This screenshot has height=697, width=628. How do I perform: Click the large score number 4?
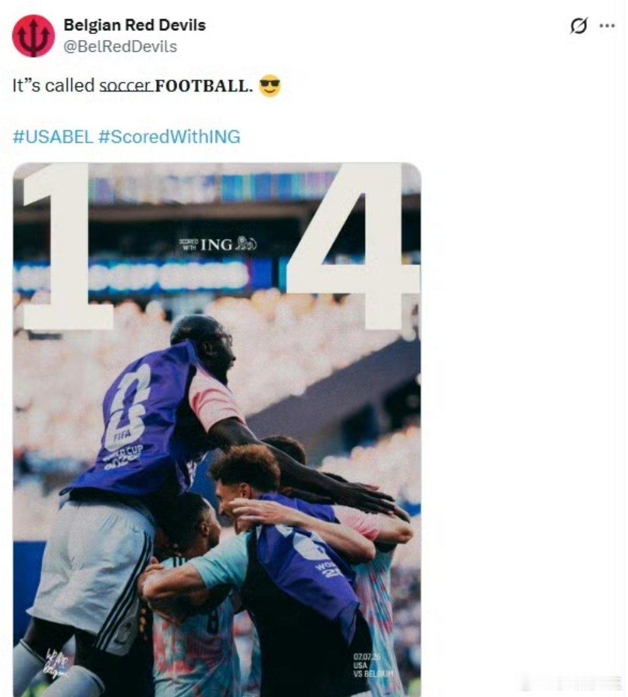pyautogui.click(x=353, y=246)
